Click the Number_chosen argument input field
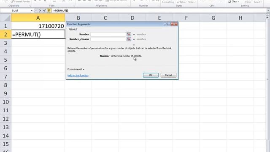This screenshot has width=270, height=152. click(x=108, y=39)
